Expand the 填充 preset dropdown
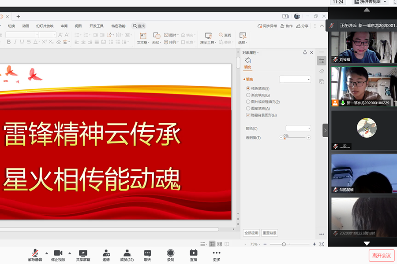 pos(295,79)
